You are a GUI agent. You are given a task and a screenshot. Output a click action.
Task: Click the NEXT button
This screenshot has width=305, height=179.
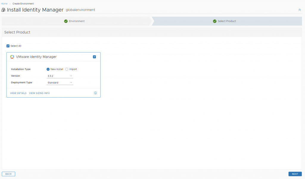pyautogui.click(x=295, y=174)
